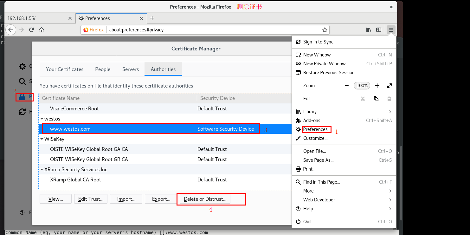The image size is (470, 235).
Task: Expand the More submenu
Action: coord(344,191)
